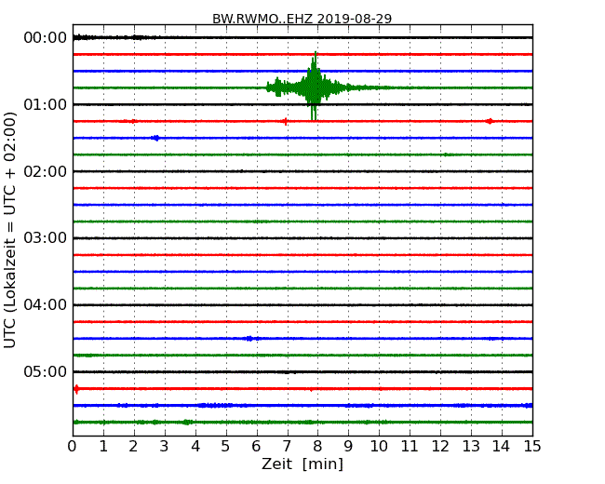605x484 pixels.
Task: Click the x-axis tick label 2
Action: click(x=134, y=447)
